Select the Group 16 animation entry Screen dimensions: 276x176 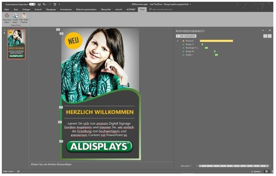189,51
